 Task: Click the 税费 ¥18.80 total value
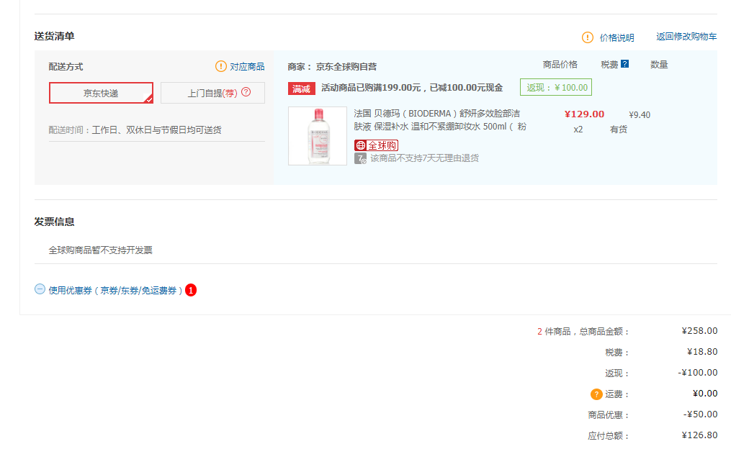coord(702,352)
